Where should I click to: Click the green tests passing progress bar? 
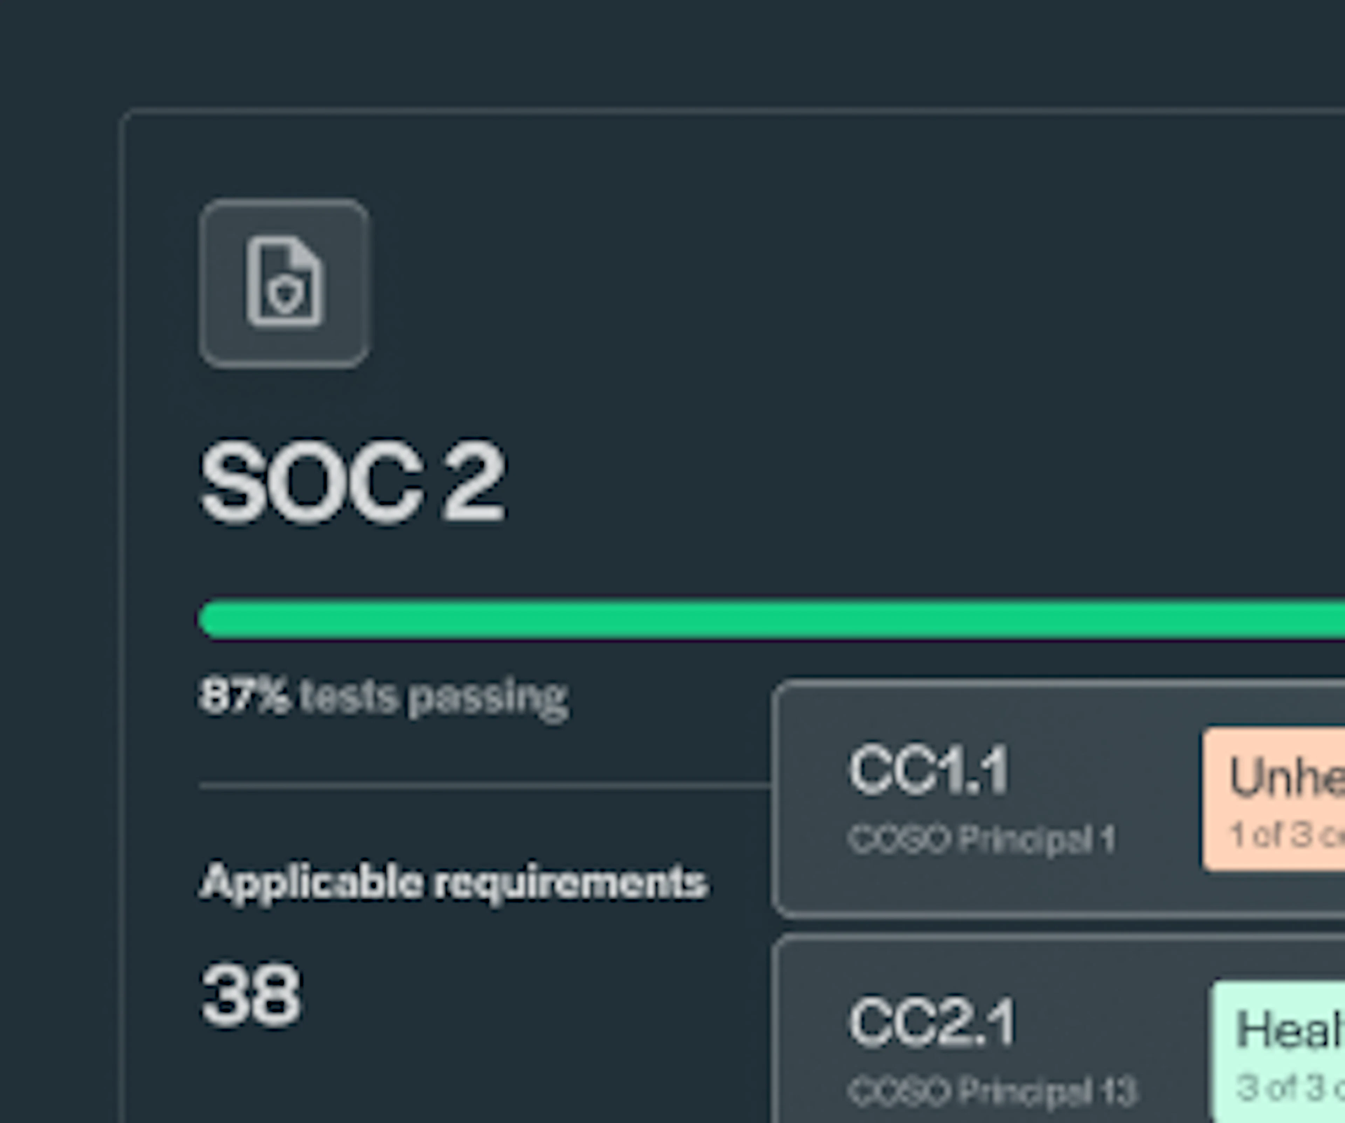772,619
